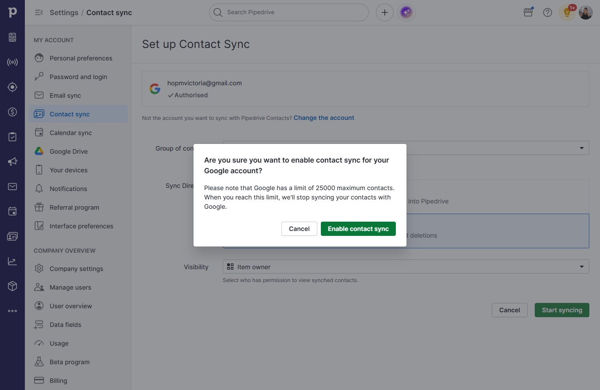The image size is (600, 390).
Task: Click Settings breadcrumb link
Action: tap(64, 12)
